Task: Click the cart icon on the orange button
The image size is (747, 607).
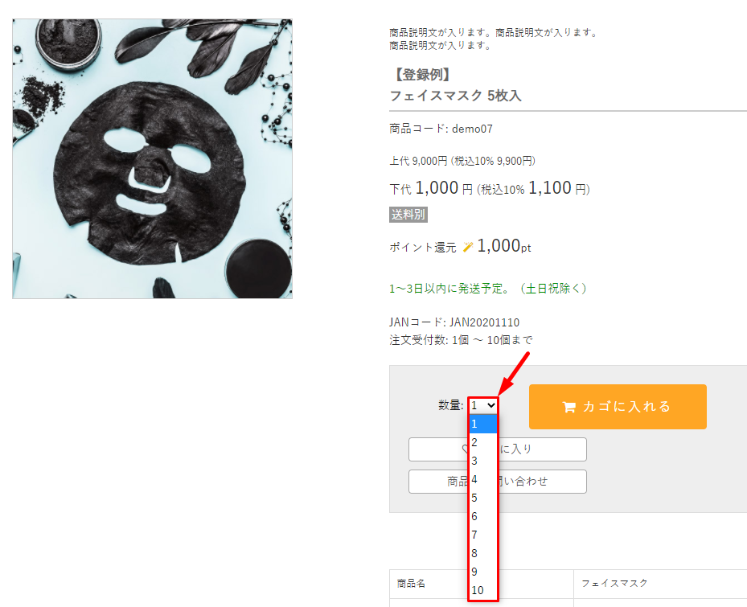Action: (x=568, y=407)
